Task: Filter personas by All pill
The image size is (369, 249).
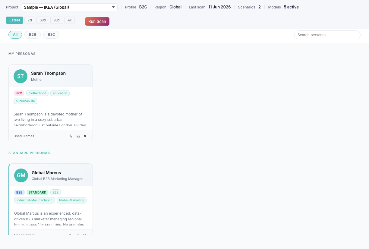Action: [15, 35]
